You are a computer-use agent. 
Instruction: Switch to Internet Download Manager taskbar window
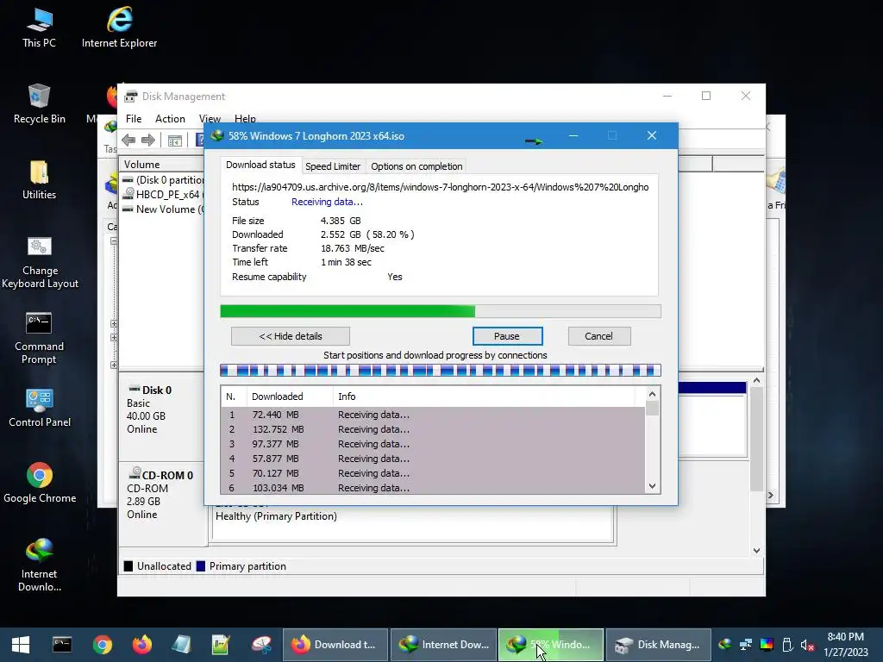443,645
